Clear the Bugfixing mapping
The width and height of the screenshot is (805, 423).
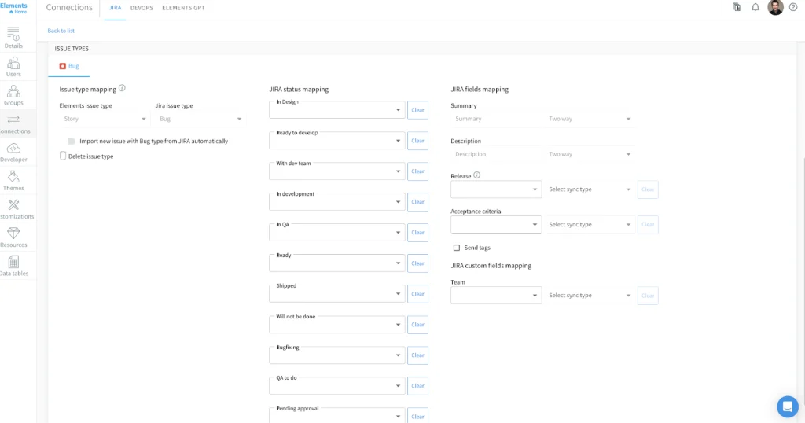click(418, 355)
